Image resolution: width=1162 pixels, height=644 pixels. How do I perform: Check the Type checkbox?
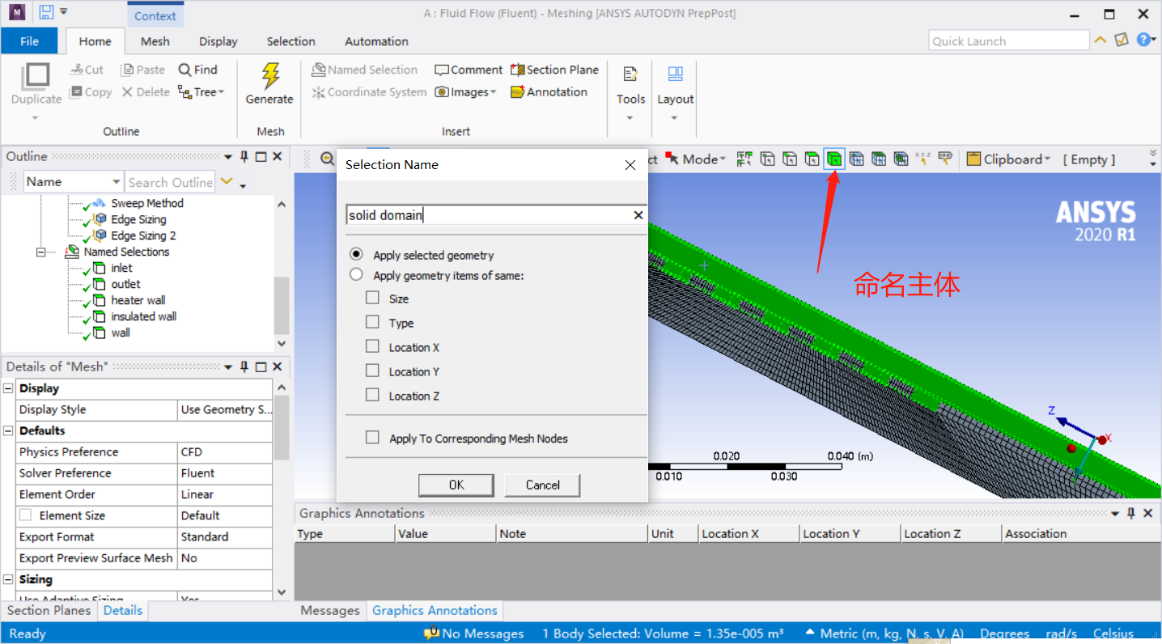[372, 322]
